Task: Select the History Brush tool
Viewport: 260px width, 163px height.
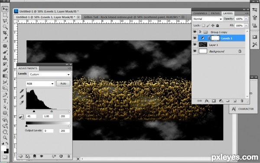Action: [5, 64]
